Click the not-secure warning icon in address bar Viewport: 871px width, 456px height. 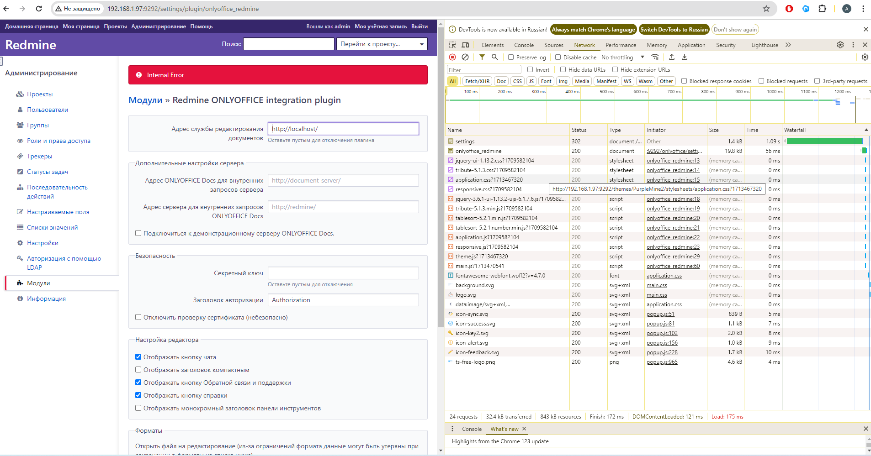(58, 9)
